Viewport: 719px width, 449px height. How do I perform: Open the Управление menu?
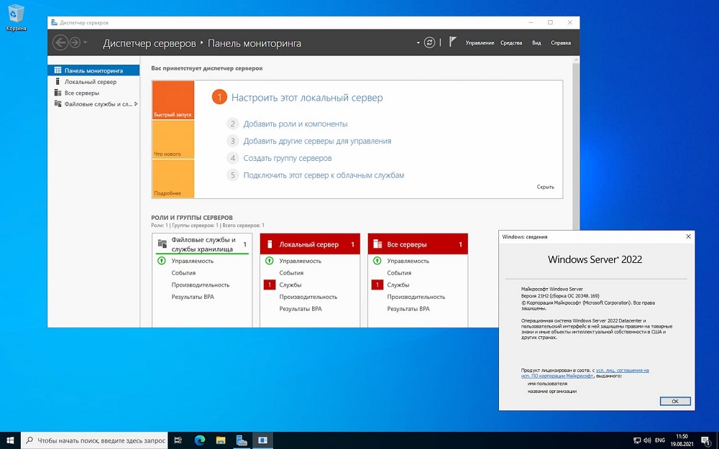(480, 42)
